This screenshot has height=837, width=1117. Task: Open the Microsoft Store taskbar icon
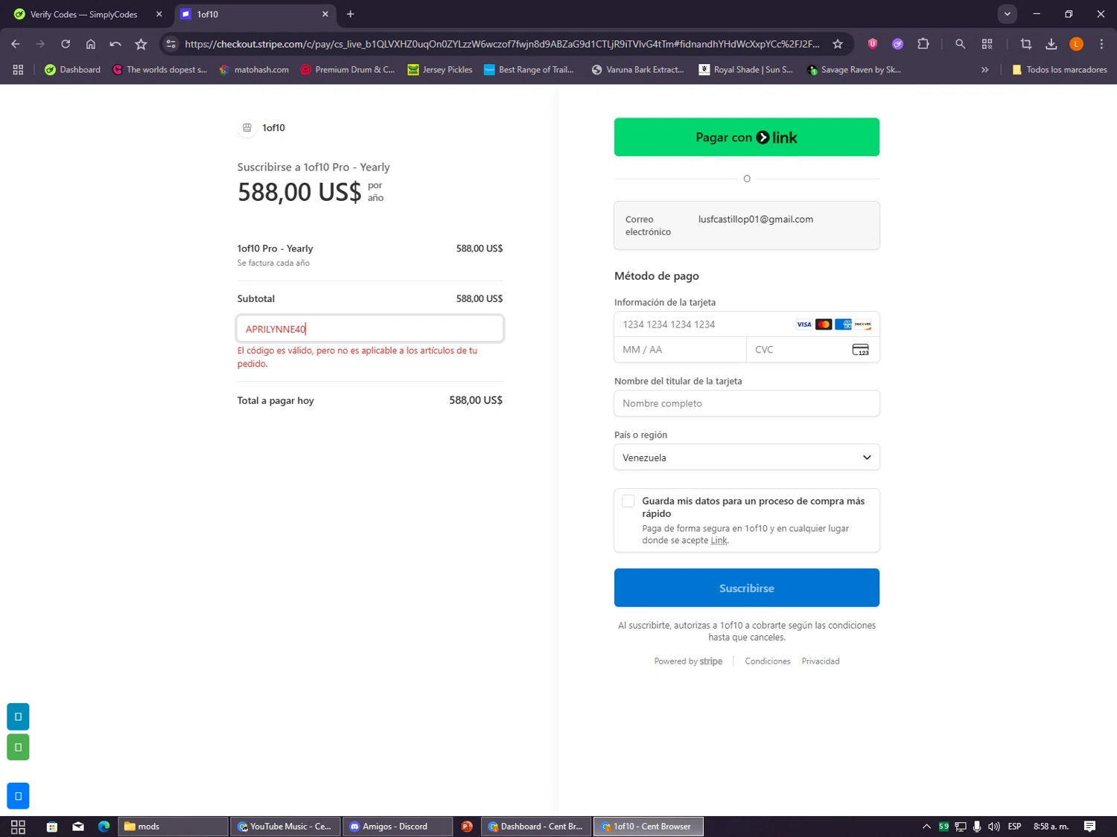[x=52, y=827]
